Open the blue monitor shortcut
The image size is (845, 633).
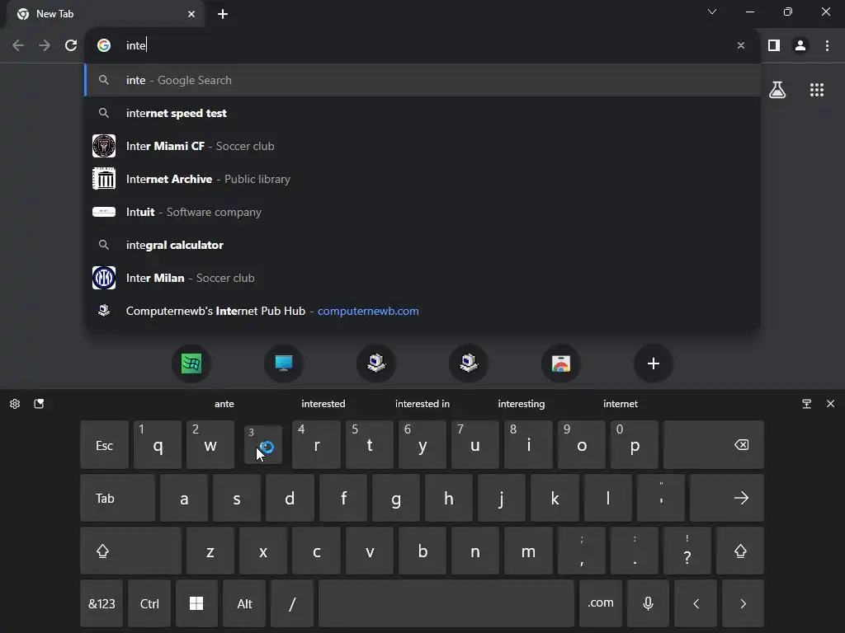(x=284, y=363)
